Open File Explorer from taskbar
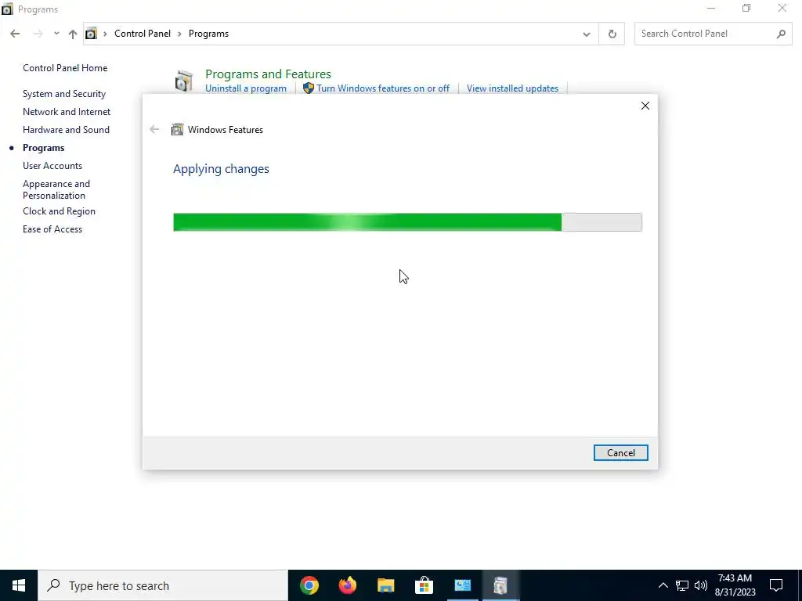 pyautogui.click(x=385, y=585)
